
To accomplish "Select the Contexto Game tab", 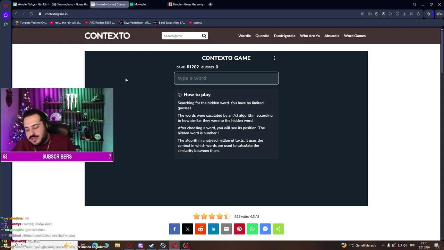I will (x=109, y=5).
